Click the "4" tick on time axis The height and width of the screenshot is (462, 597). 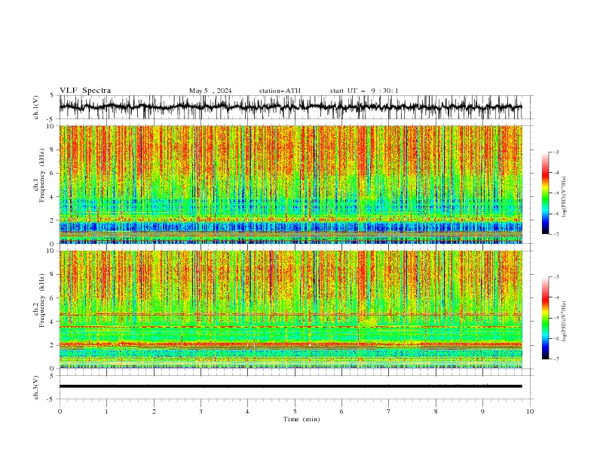pos(247,411)
